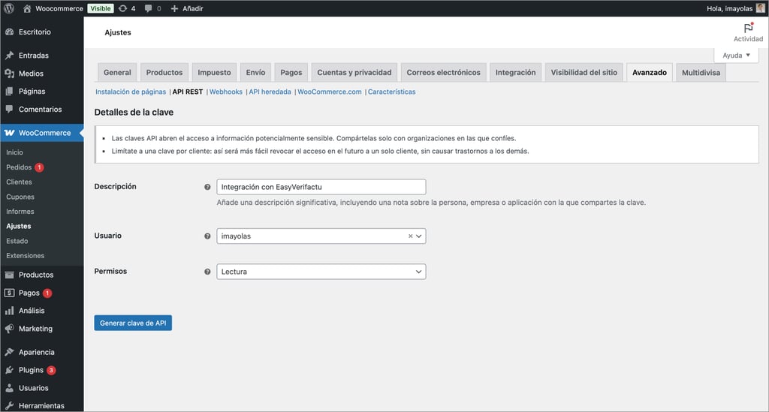Switch to the Integración tab
This screenshot has height=412, width=769.
tap(515, 73)
